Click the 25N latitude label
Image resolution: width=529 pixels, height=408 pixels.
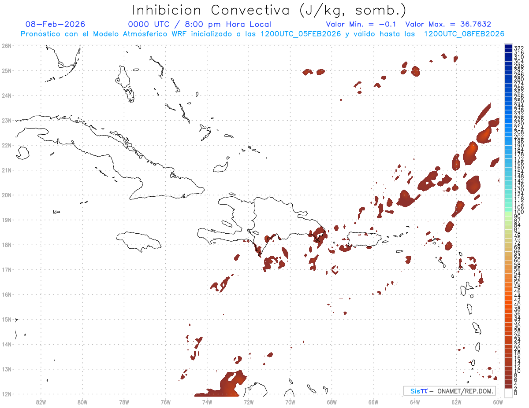tap(7, 70)
